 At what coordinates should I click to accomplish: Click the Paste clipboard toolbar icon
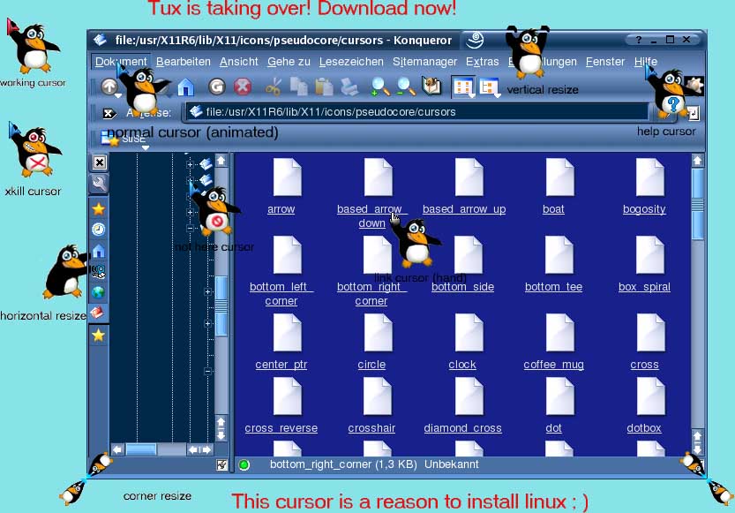point(324,87)
